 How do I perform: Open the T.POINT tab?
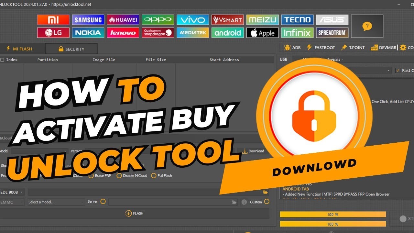tap(353, 48)
